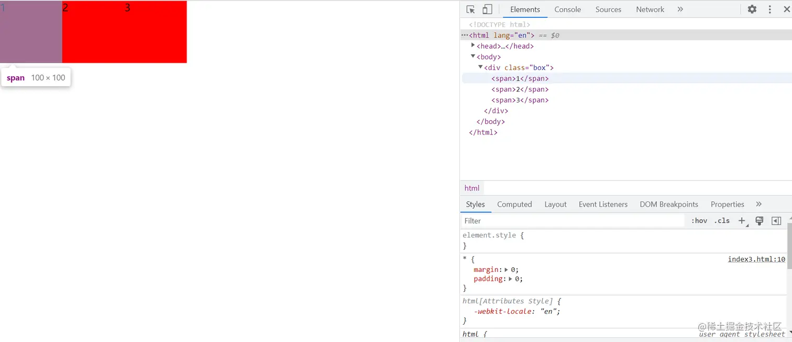792x342 pixels.
Task: Click the highlighted span box labeled 1
Action: point(31,31)
